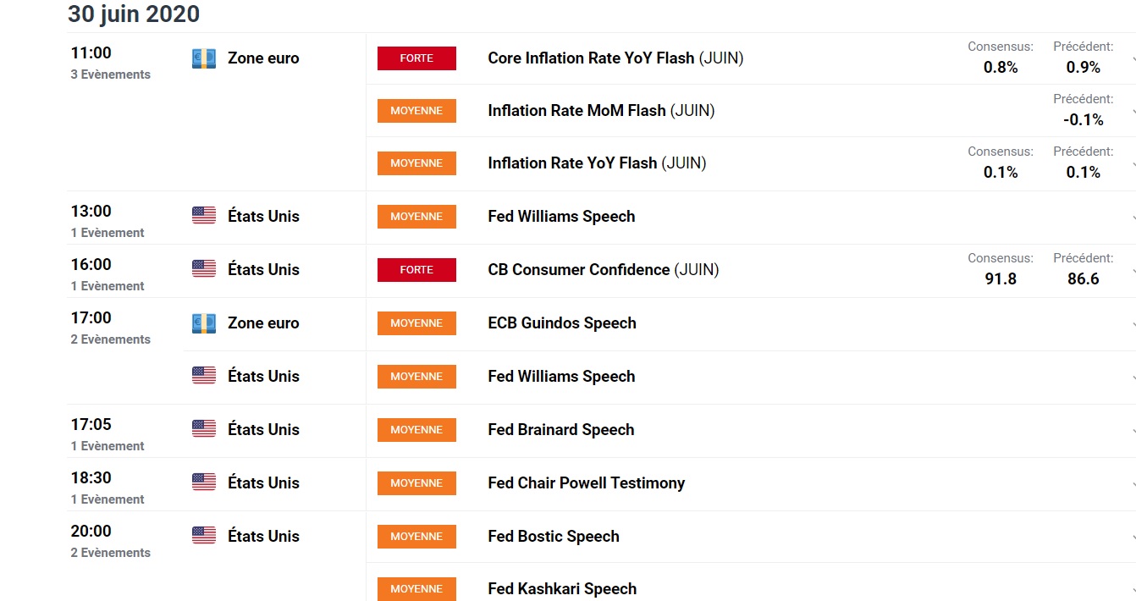1136x601 pixels.
Task: Open the Fed Brainard Speech event
Action: pyautogui.click(x=560, y=429)
